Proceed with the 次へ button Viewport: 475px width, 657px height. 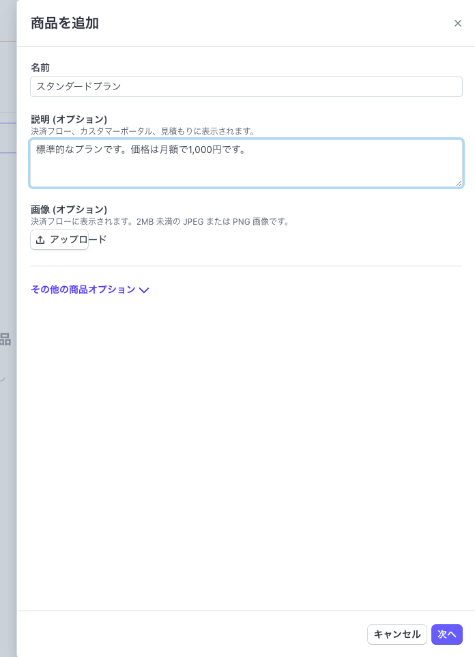click(447, 634)
